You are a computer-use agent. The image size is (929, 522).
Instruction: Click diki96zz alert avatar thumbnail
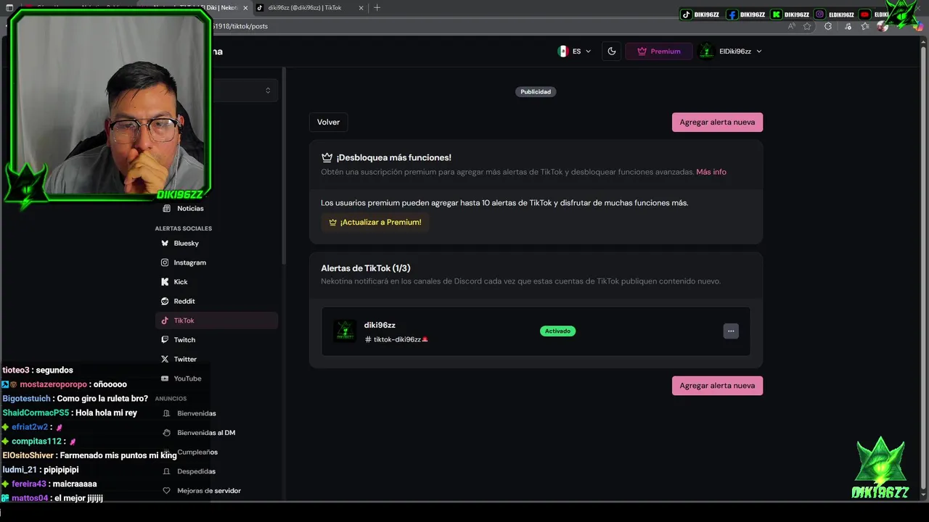pyautogui.click(x=345, y=331)
